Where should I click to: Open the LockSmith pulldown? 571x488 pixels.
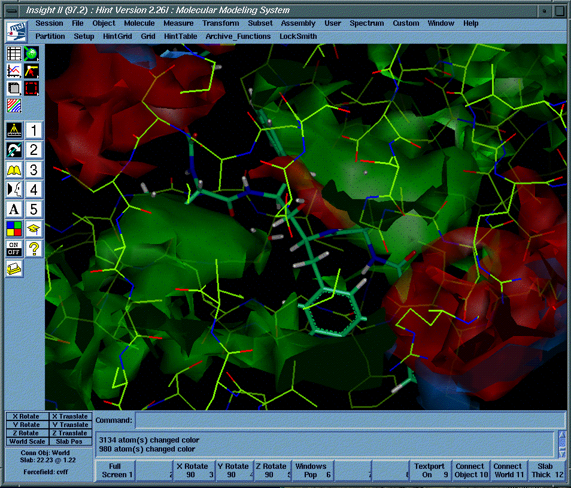coord(298,36)
